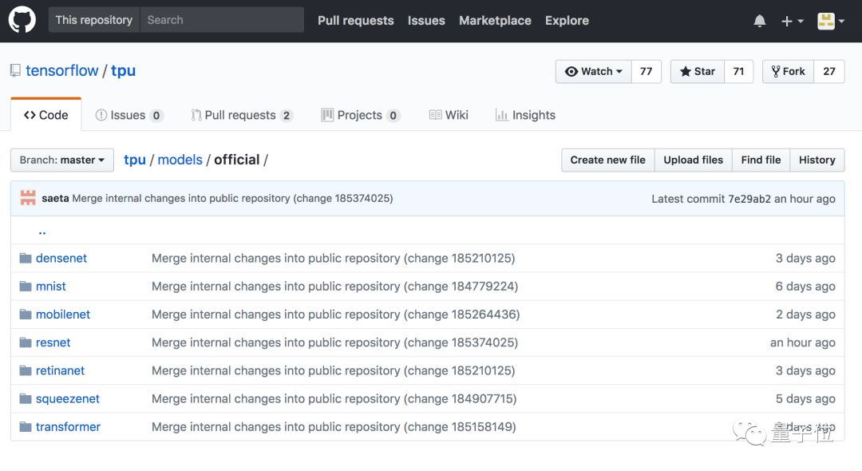
Task: Click the densenet folder icon
Action: 26,258
